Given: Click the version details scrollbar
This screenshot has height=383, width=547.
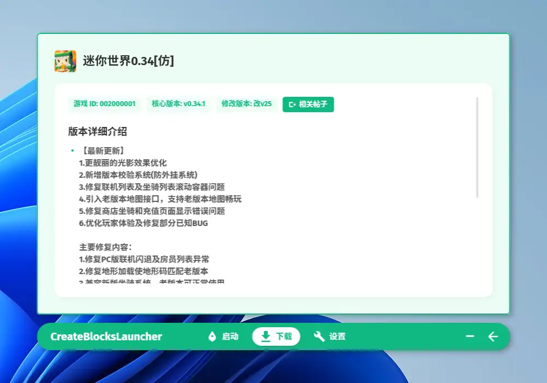Looking at the screenshot, I should 478,148.
